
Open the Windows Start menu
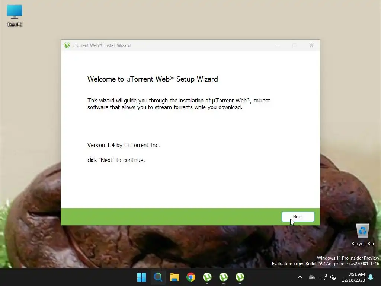141,277
